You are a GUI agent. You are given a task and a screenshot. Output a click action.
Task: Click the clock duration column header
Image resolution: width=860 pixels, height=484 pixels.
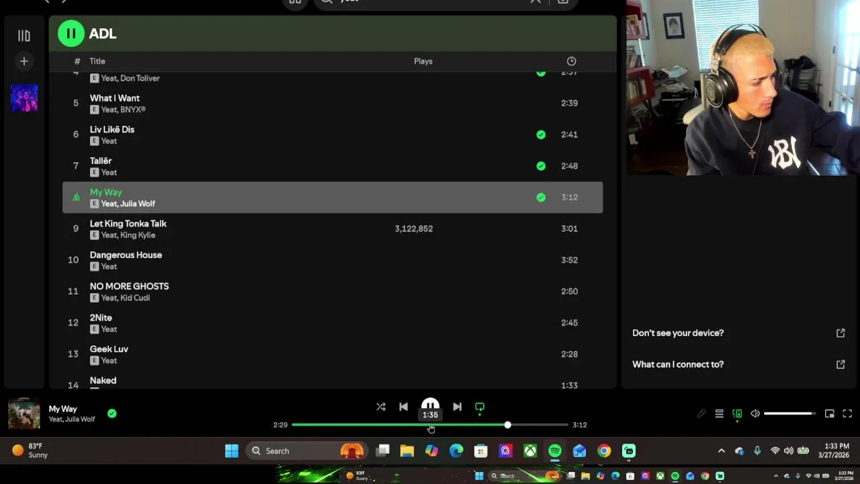[571, 61]
